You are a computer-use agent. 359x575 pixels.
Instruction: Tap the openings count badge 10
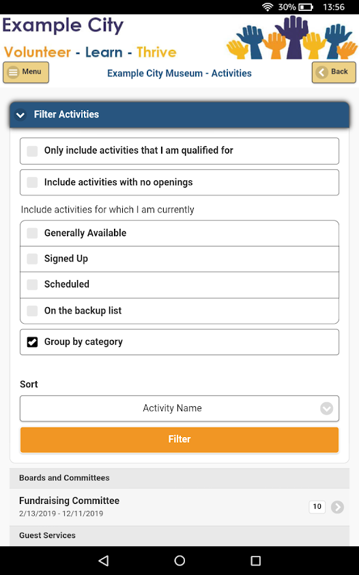point(317,507)
